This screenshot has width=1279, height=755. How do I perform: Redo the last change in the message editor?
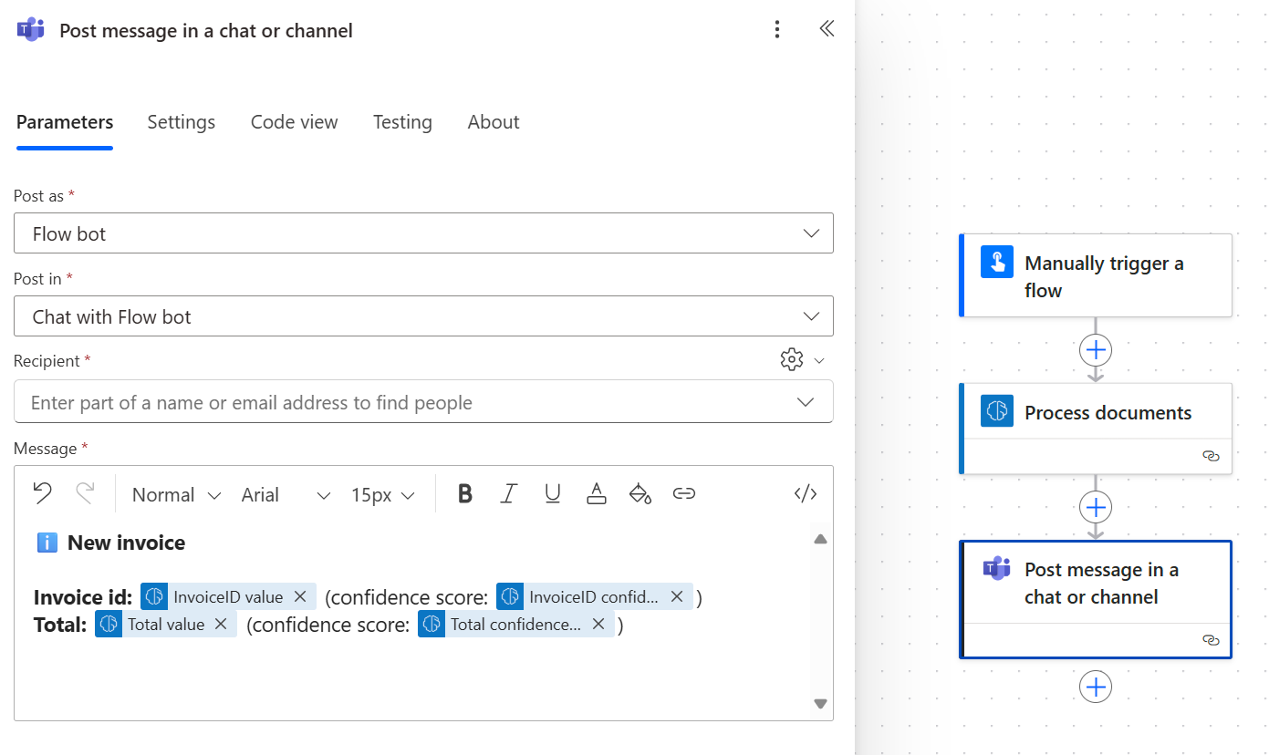pos(84,493)
